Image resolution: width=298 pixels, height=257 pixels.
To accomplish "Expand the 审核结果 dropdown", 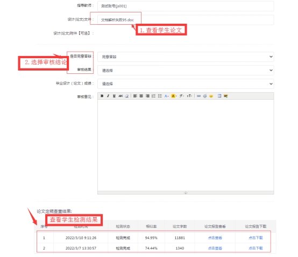I will click(186, 70).
